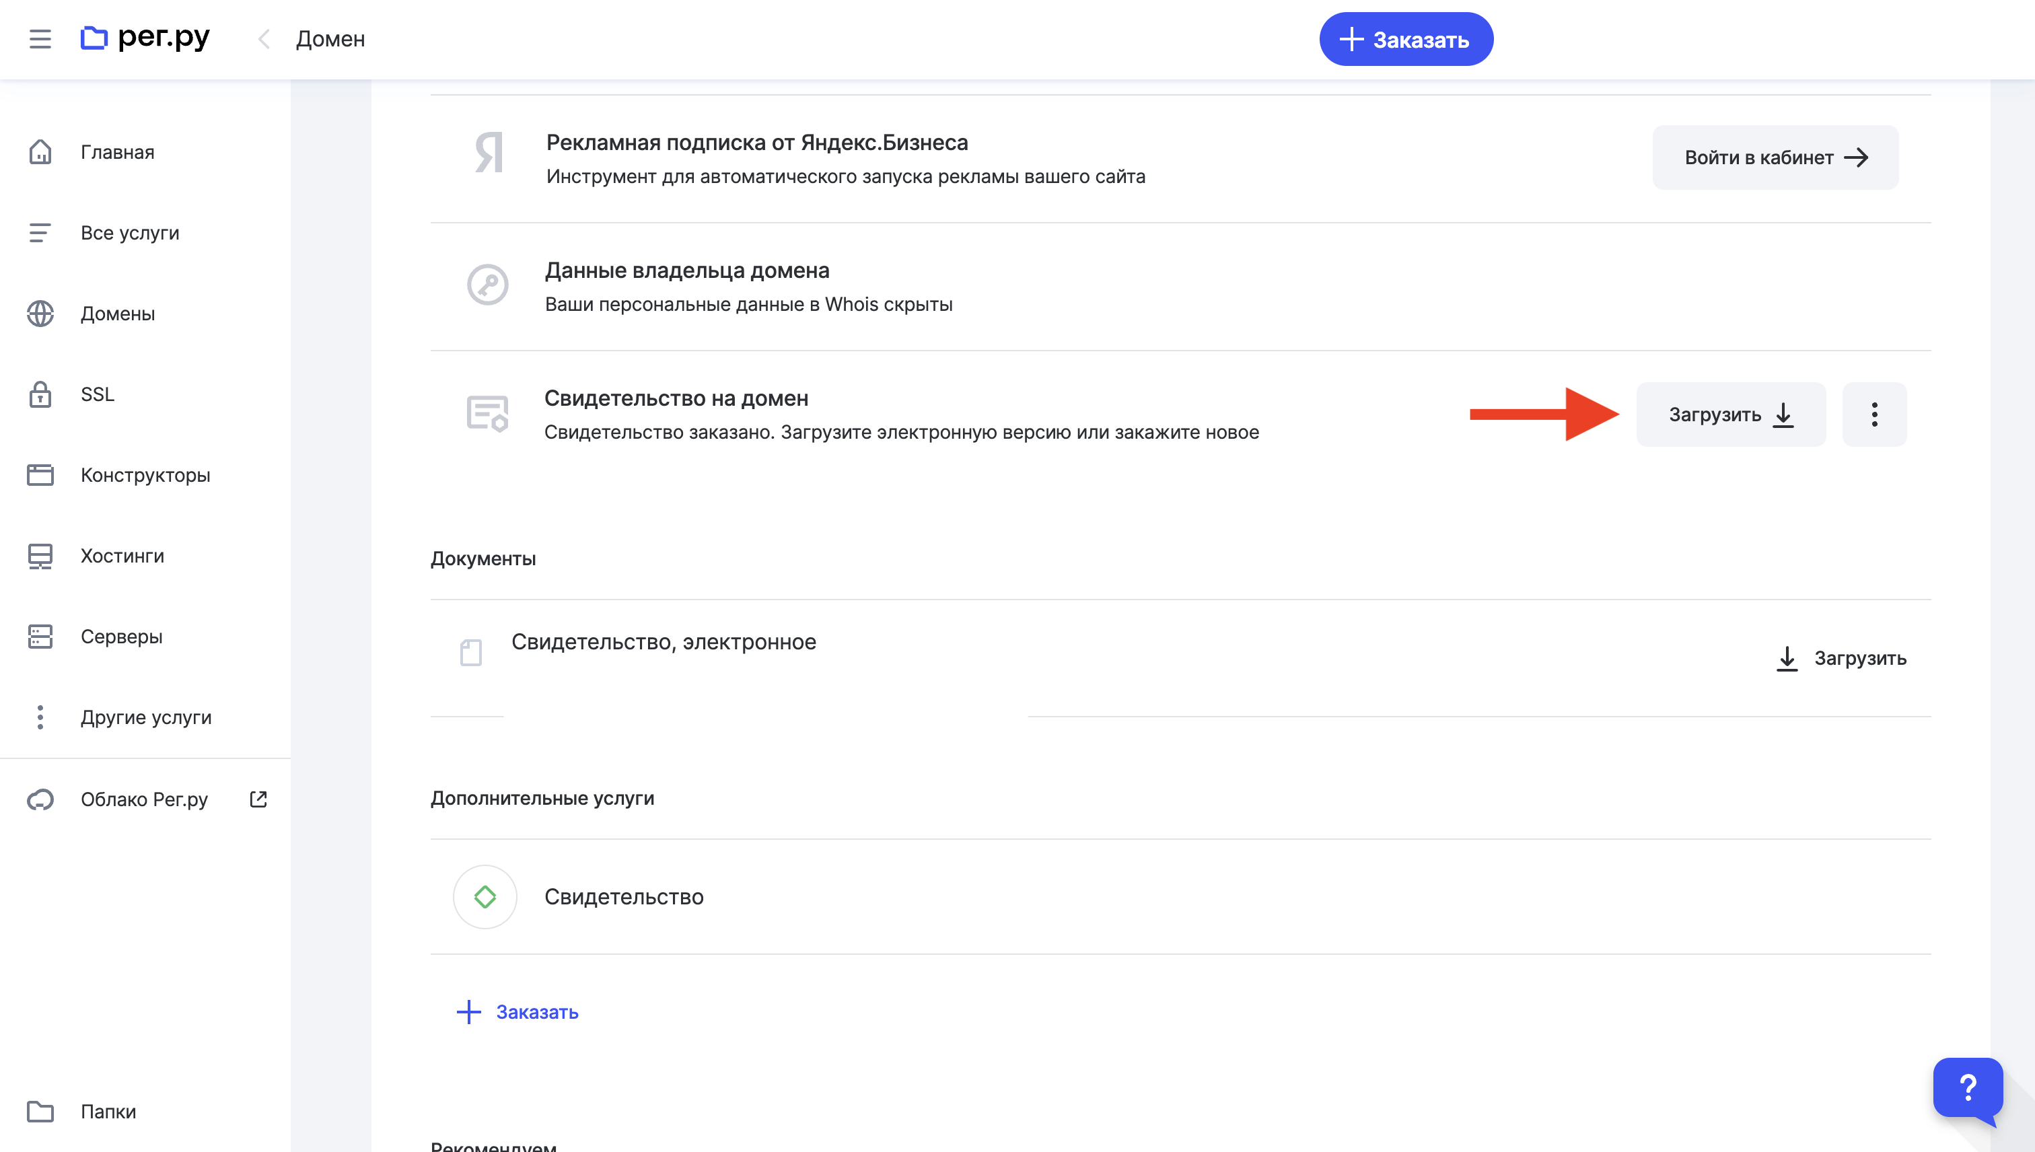Click Войти в кабинет button

[1775, 157]
